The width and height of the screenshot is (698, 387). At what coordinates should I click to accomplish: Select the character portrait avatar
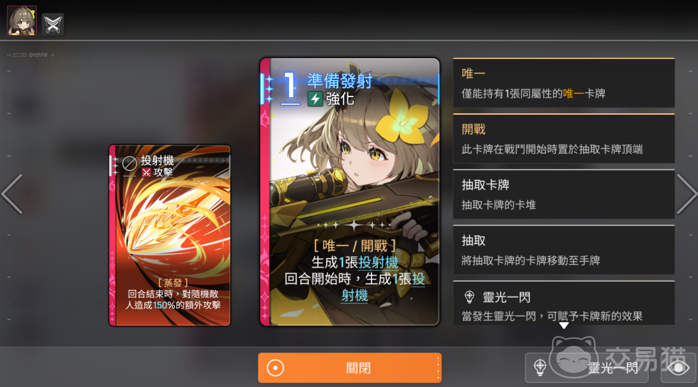[x=22, y=20]
